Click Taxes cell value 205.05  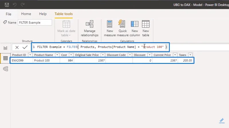point(187,60)
